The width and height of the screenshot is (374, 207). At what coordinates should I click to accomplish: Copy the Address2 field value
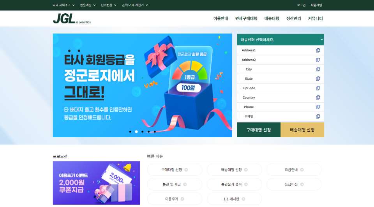318,60
